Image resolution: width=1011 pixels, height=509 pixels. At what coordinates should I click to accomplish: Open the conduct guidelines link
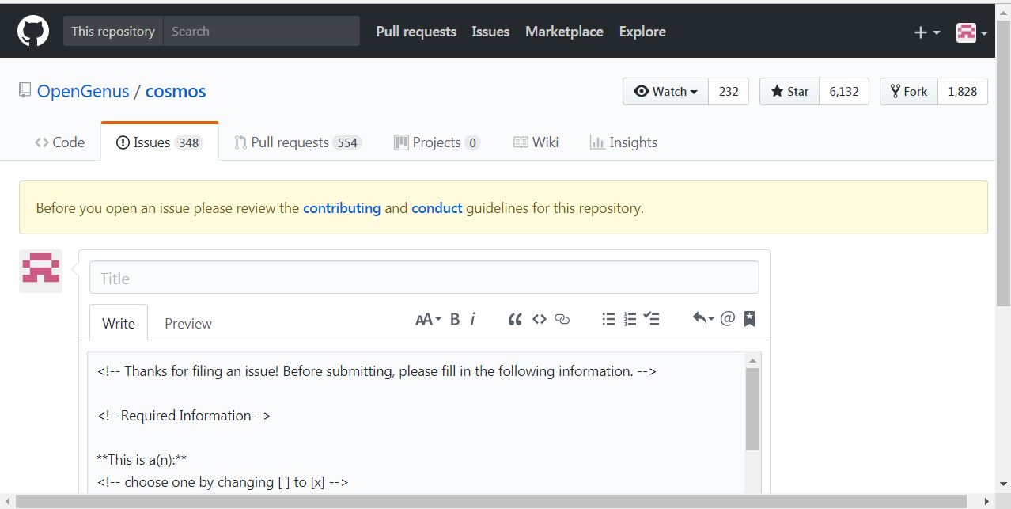pyautogui.click(x=437, y=208)
